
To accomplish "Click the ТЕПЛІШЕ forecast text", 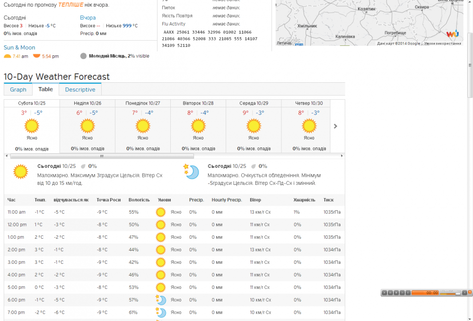I will point(70,5).
